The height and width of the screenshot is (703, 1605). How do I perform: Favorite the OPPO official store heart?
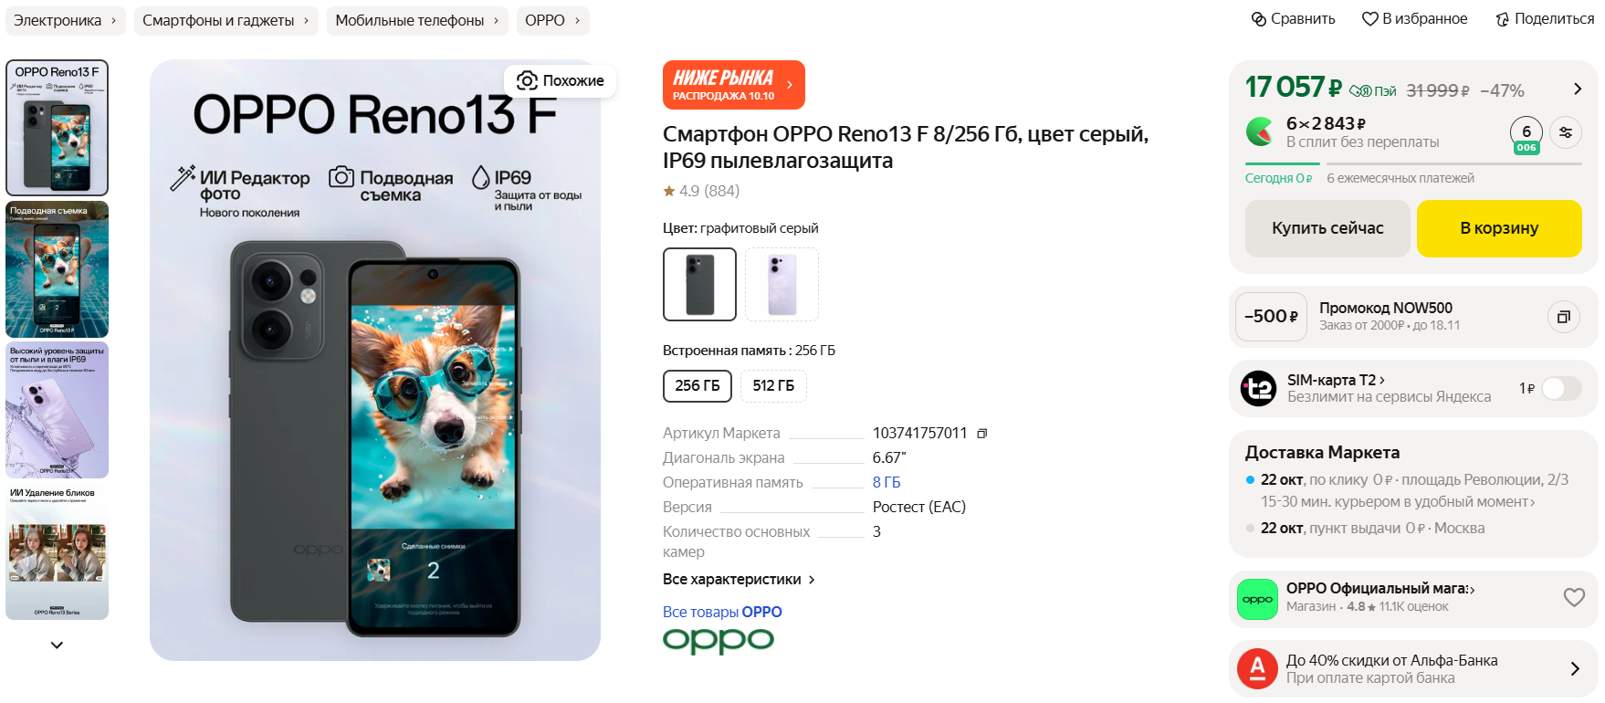point(1574,597)
